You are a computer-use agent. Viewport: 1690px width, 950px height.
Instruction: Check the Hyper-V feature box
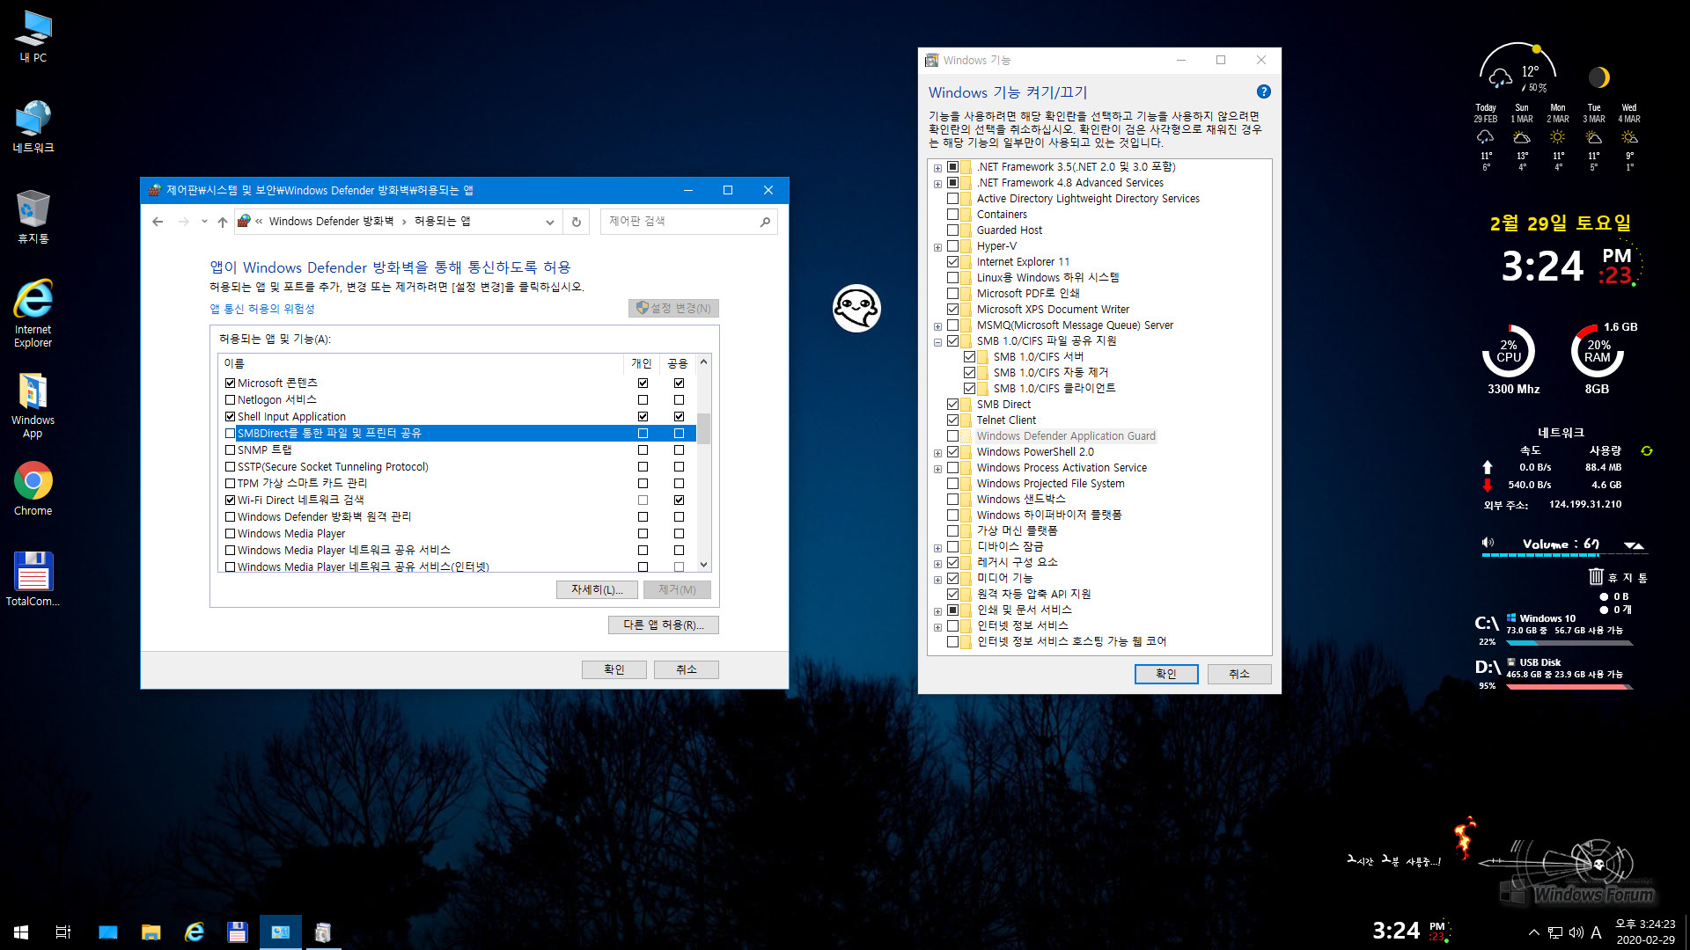point(952,246)
